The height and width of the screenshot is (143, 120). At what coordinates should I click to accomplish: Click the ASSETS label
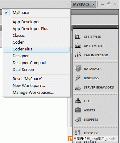point(89,110)
